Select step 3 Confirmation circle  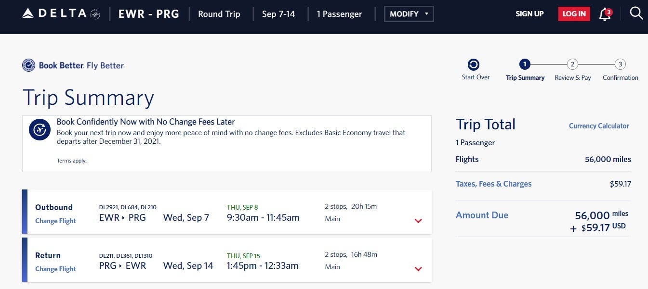click(620, 64)
